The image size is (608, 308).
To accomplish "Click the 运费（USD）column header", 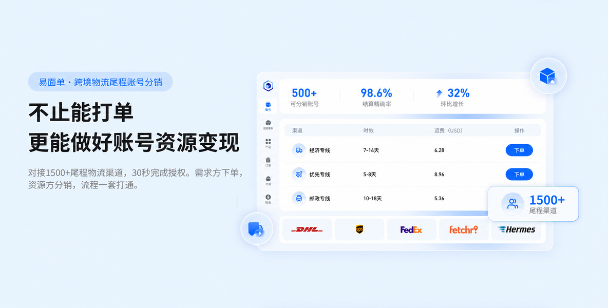I will [x=449, y=130].
